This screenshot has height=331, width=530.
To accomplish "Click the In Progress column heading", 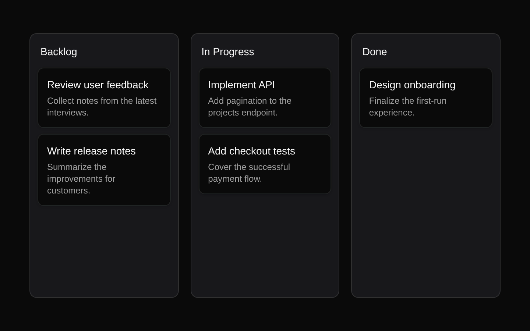I will point(228,52).
